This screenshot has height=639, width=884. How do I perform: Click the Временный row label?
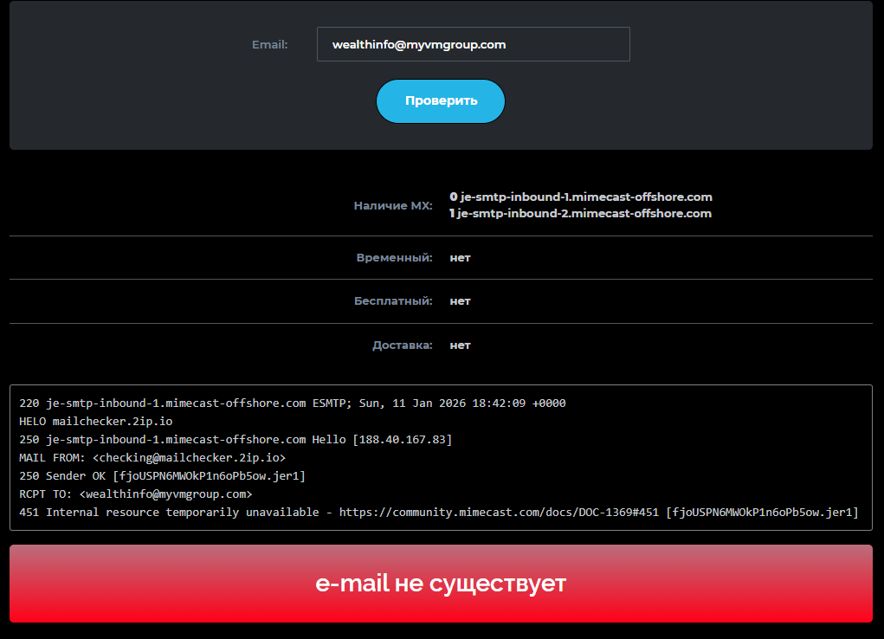pos(394,258)
